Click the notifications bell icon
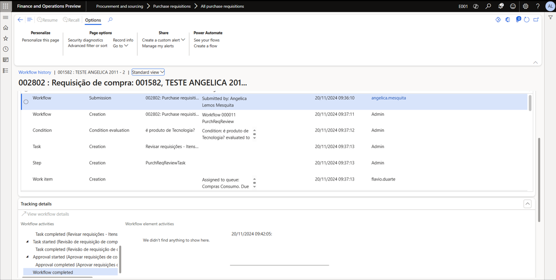Screen dimensions: 556x280 [501, 6]
